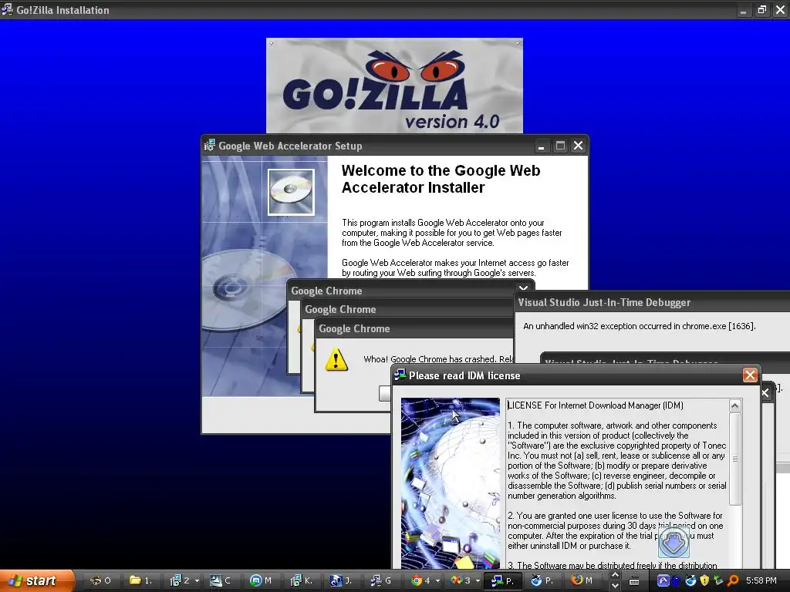The image size is (790, 592).
Task: Open taskbar item labeled O
Action: (x=100, y=580)
